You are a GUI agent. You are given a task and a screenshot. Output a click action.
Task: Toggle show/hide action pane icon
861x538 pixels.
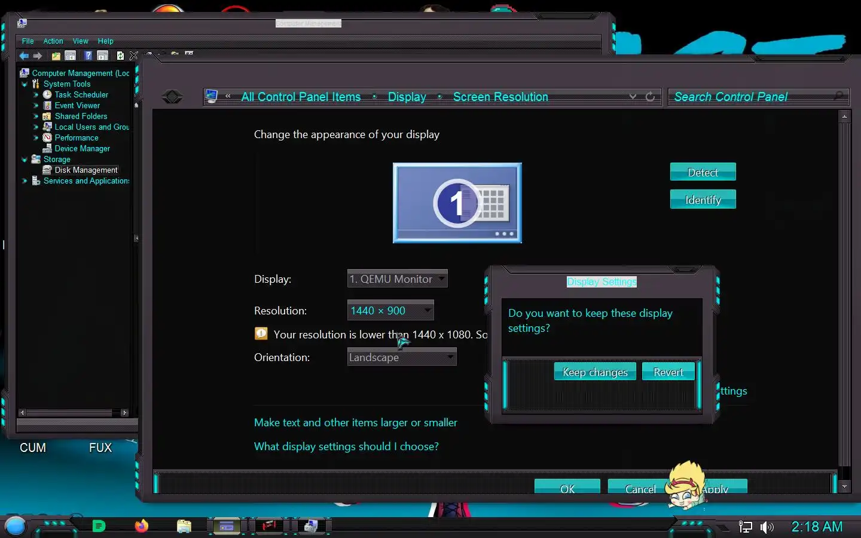coord(102,56)
